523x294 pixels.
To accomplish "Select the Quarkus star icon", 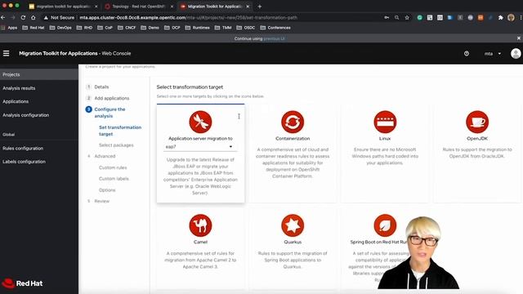I will pos(293,225).
